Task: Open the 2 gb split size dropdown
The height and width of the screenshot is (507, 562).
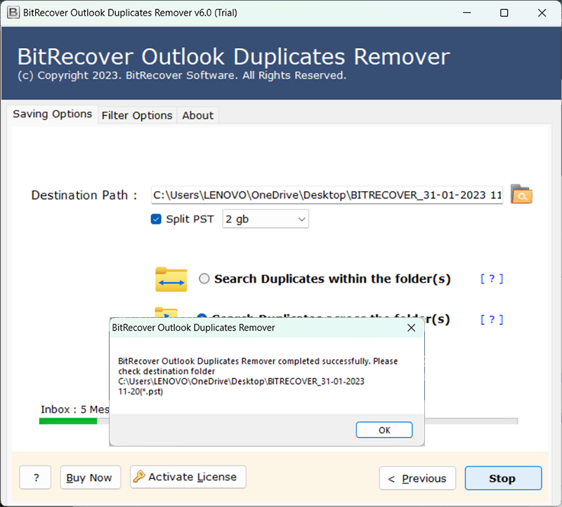Action: click(x=266, y=219)
